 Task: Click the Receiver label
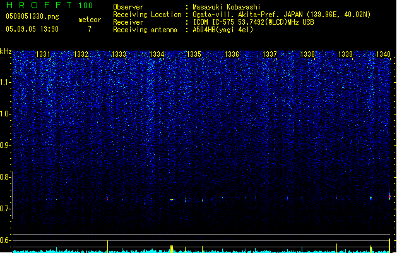(128, 22)
